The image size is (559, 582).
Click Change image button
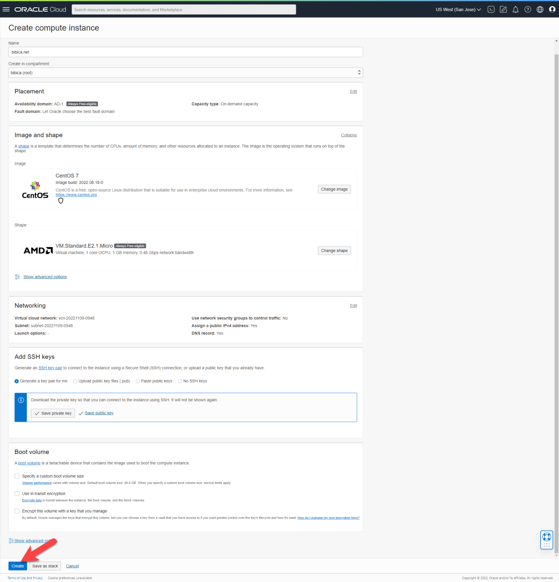tap(334, 189)
